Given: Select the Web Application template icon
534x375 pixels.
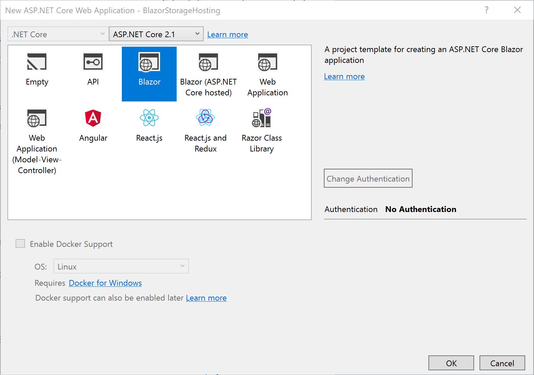Looking at the screenshot, I should [268, 62].
